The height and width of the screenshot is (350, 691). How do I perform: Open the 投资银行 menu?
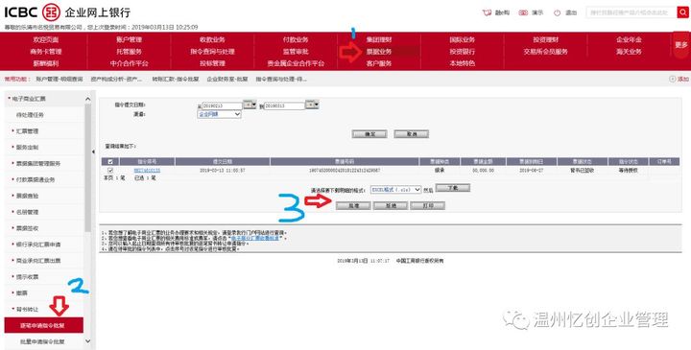(x=463, y=52)
